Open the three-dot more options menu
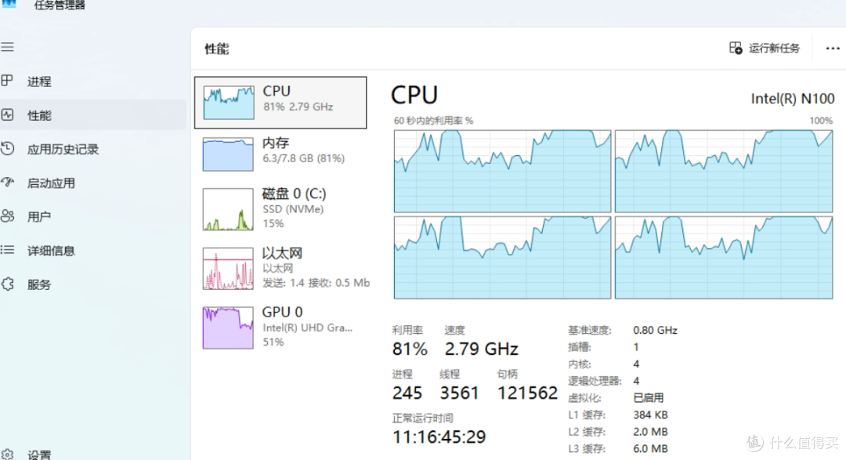This screenshot has height=460, width=846. [833, 49]
